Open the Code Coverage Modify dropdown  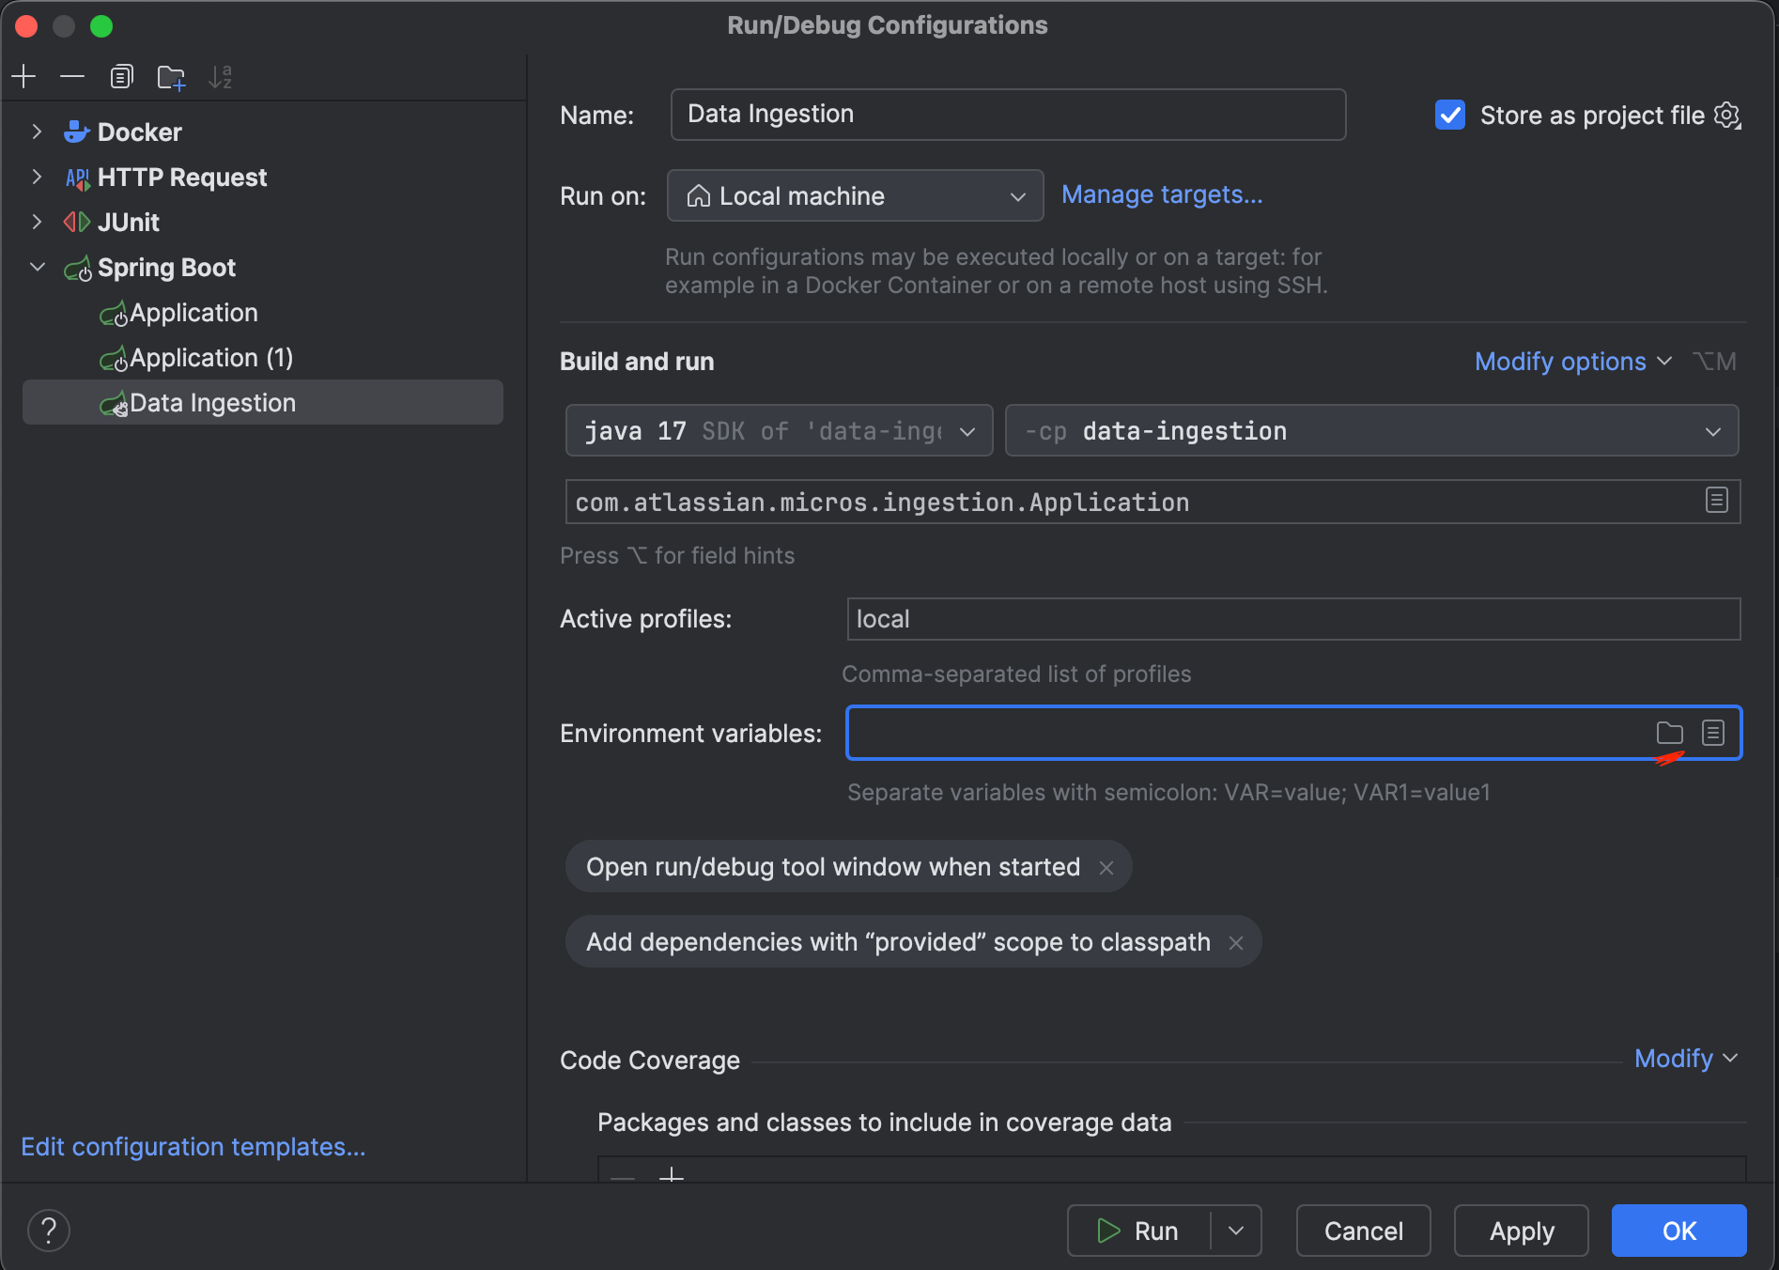coord(1685,1059)
